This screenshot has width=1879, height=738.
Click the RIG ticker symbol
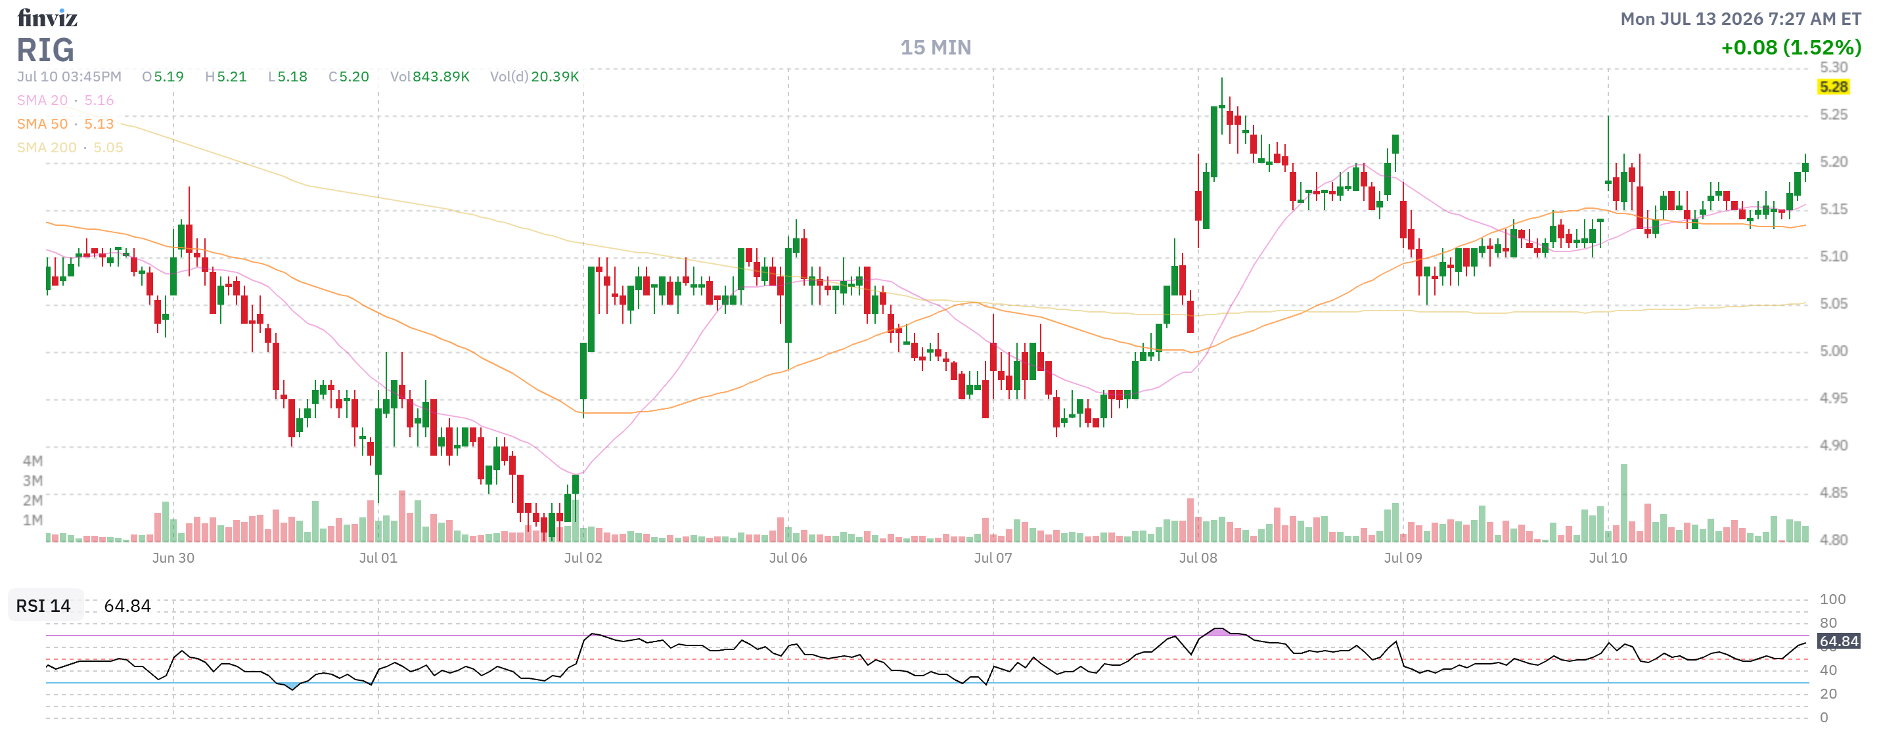coord(45,51)
